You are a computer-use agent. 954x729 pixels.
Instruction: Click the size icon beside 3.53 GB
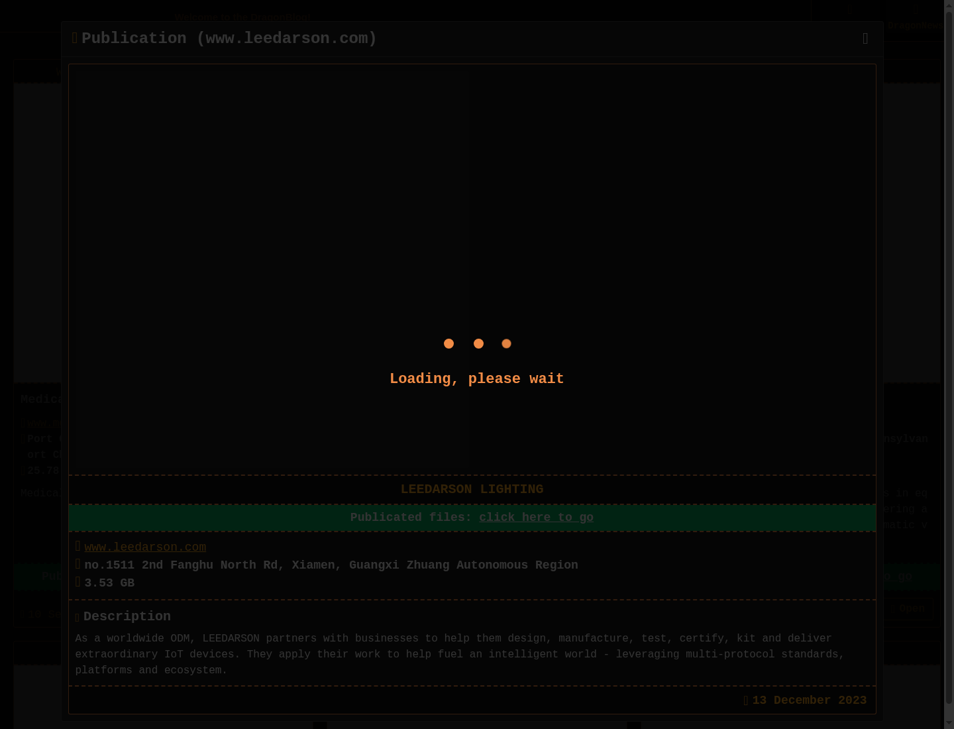point(78,582)
